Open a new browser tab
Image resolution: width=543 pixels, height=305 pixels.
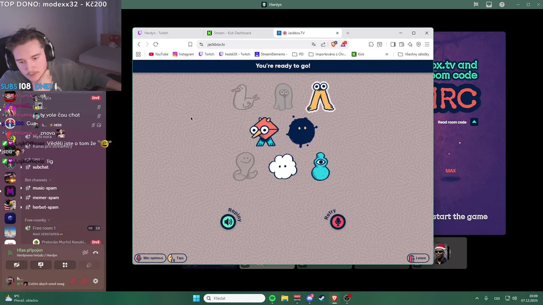[x=348, y=33]
